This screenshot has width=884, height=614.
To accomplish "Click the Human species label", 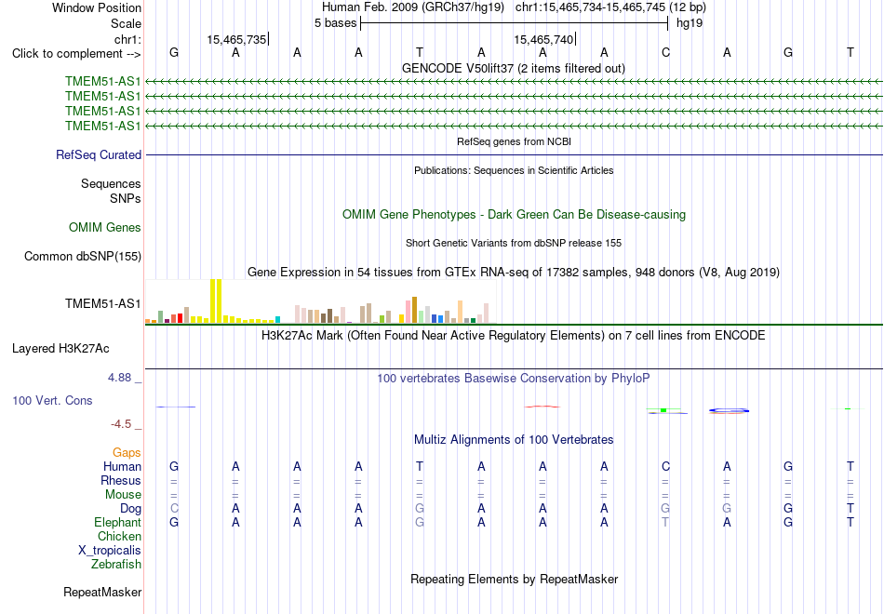I will (x=122, y=466).
